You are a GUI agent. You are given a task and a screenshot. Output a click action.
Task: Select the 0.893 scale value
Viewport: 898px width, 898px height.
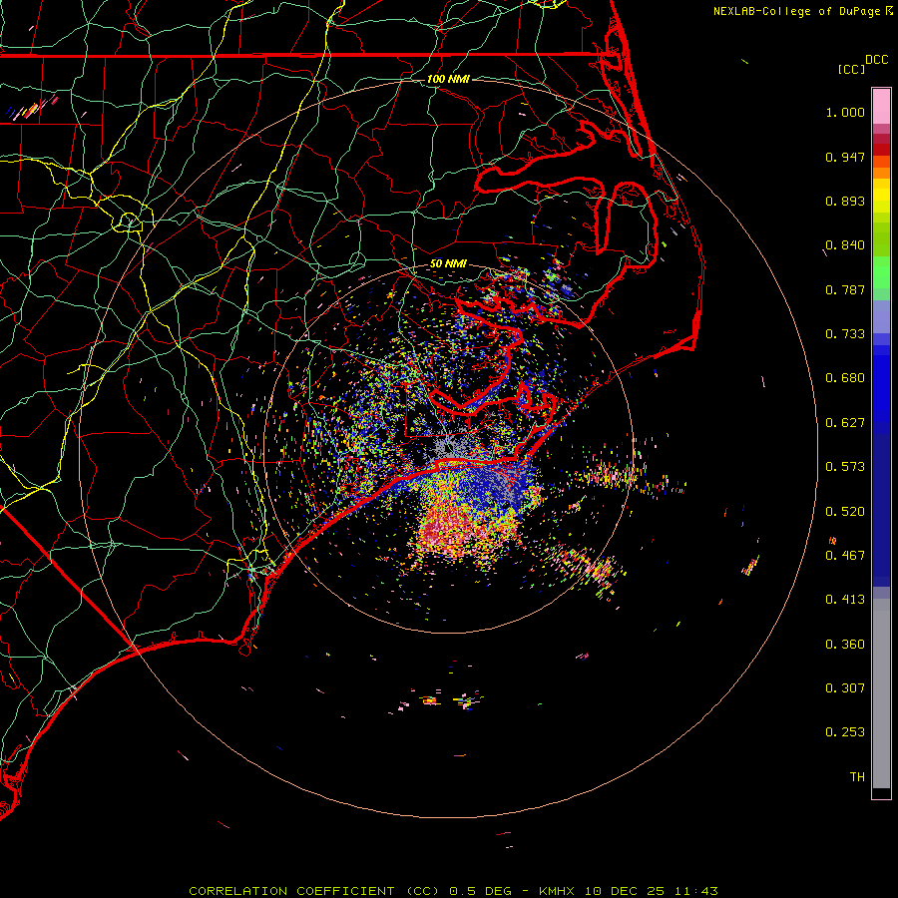point(845,201)
